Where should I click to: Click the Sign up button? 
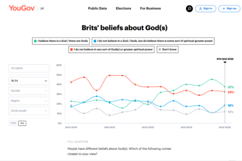[x=229, y=8]
